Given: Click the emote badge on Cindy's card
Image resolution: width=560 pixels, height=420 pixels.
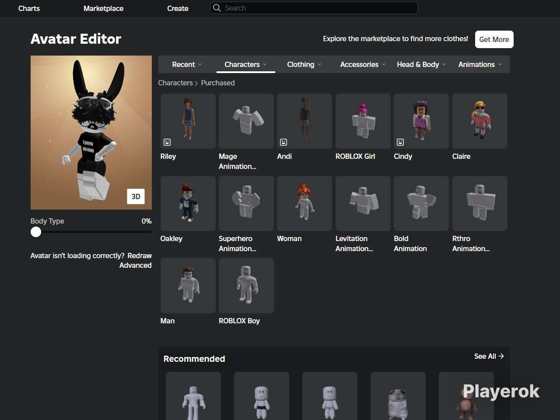Looking at the screenshot, I should pos(400,142).
